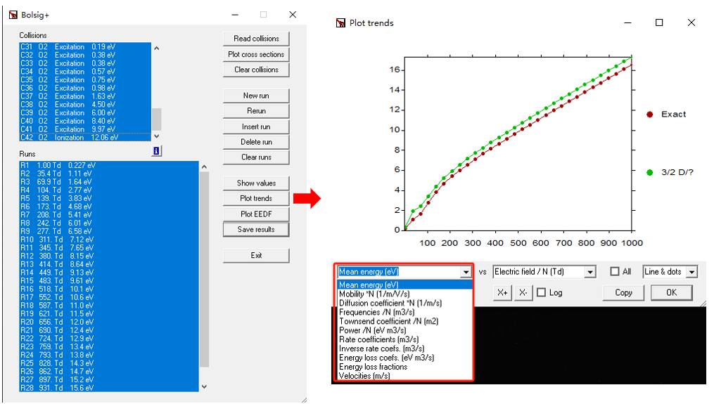Click the Read collisions button

pyautogui.click(x=256, y=39)
